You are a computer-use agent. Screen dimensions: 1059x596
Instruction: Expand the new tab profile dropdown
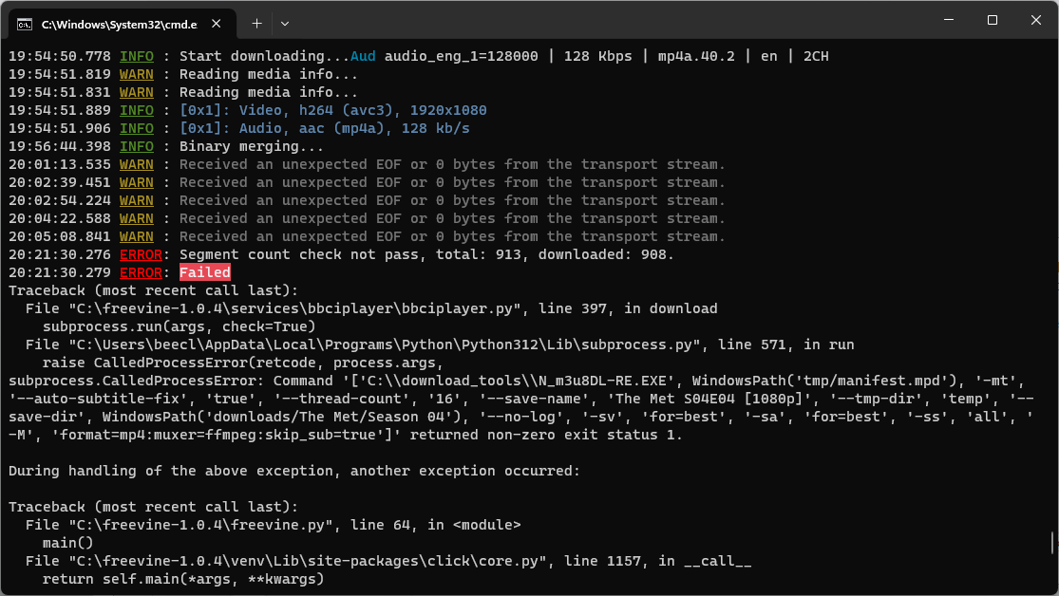pos(285,22)
